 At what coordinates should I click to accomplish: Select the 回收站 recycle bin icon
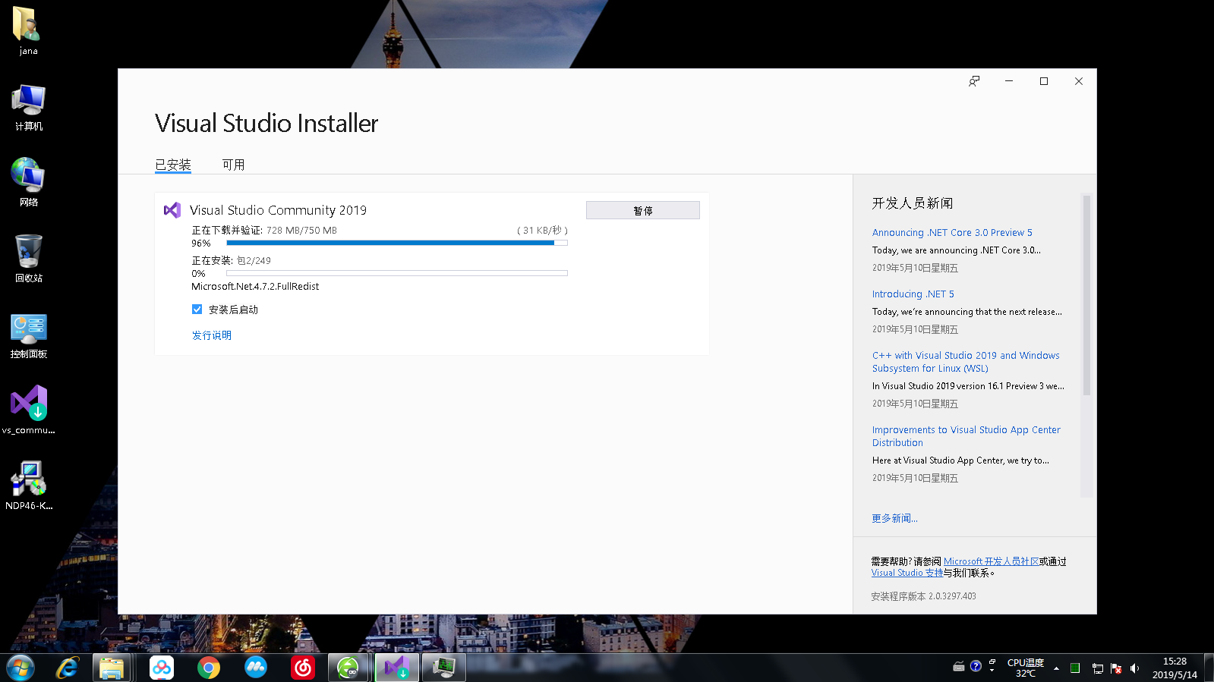(29, 258)
